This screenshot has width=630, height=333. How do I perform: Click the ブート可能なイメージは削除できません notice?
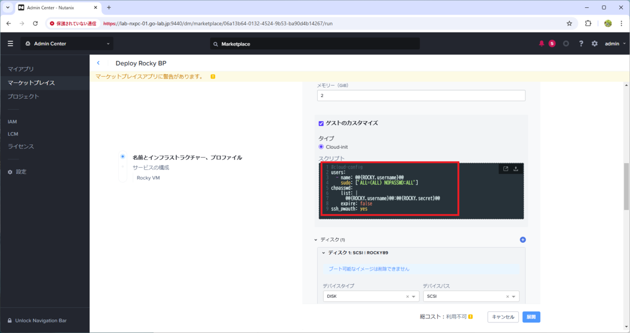[x=421, y=268]
